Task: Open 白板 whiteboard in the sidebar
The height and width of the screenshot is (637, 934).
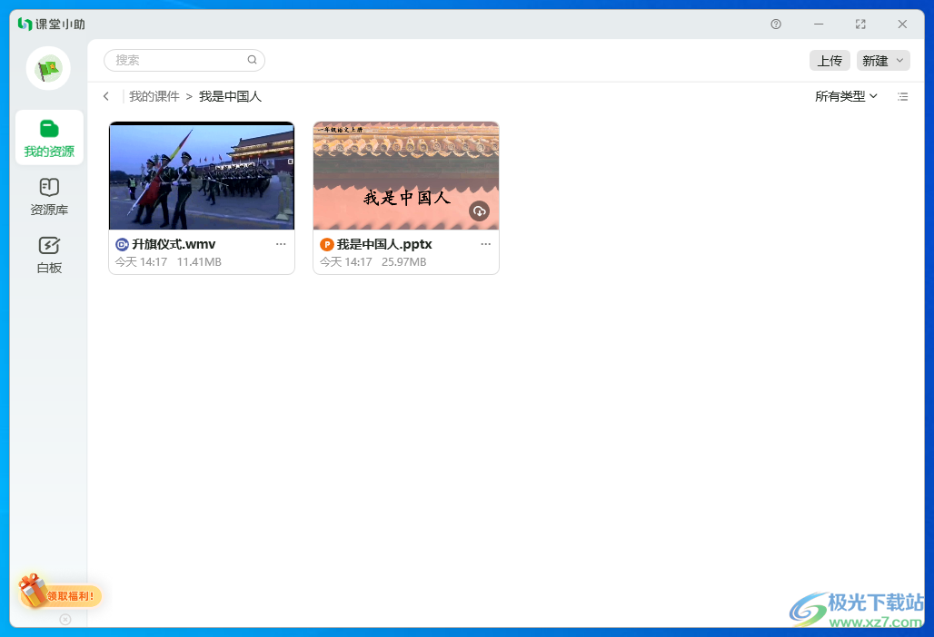Action: click(49, 255)
